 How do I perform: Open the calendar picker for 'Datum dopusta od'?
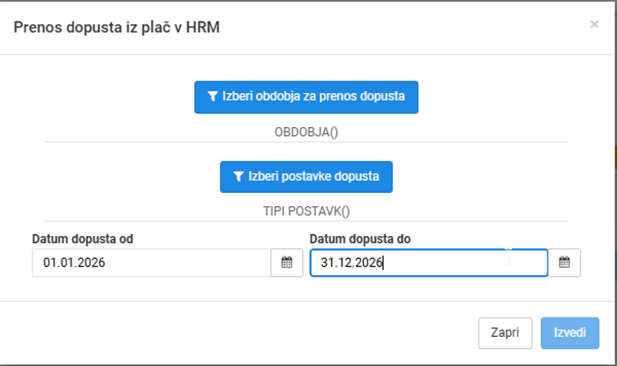point(287,263)
